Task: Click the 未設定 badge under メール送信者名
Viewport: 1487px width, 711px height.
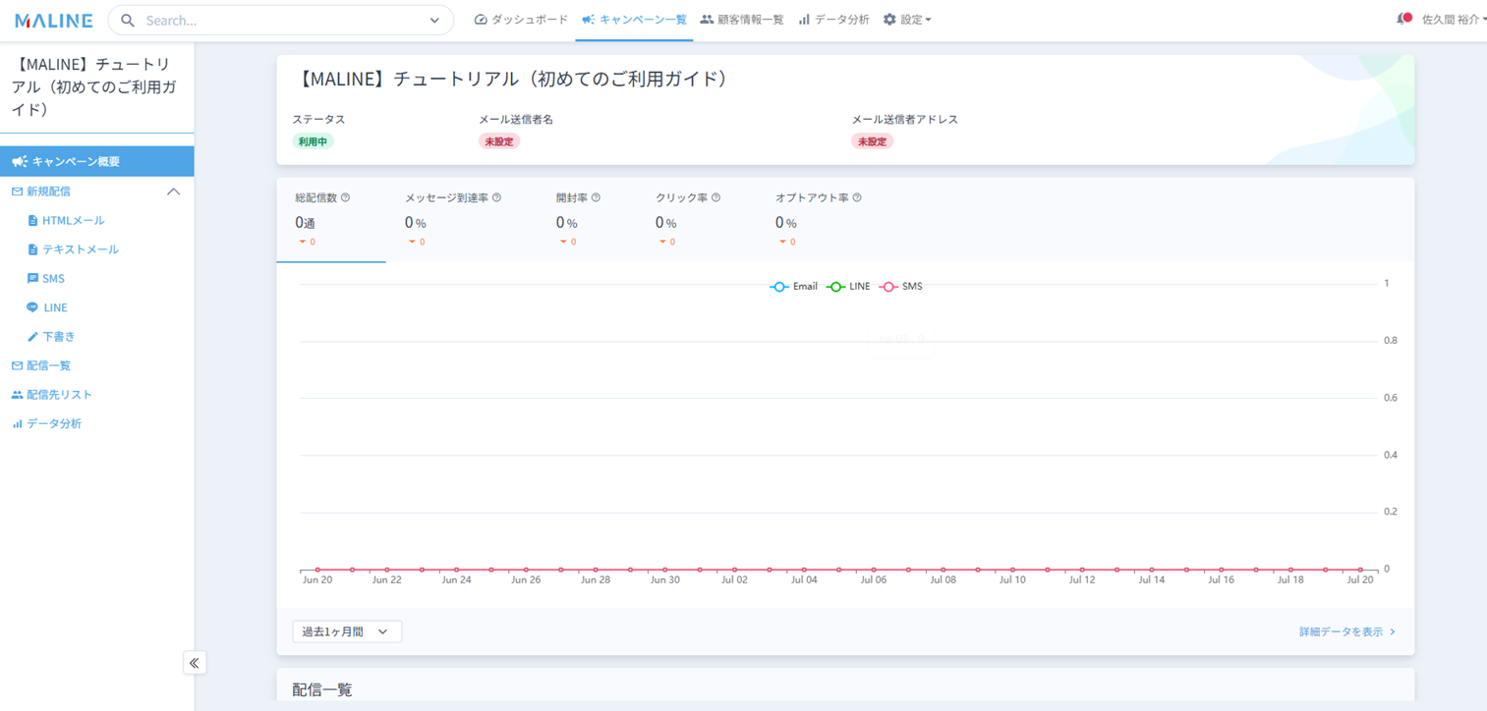Action: (x=499, y=141)
